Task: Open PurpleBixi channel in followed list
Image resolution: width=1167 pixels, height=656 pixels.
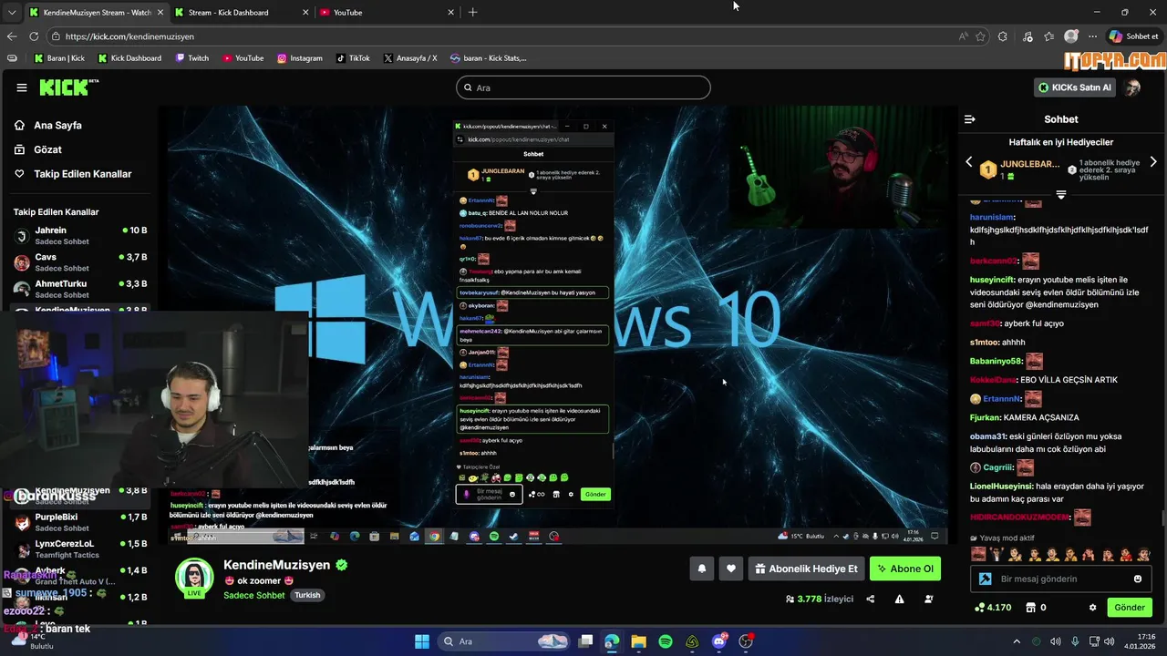Action: [x=79, y=522]
